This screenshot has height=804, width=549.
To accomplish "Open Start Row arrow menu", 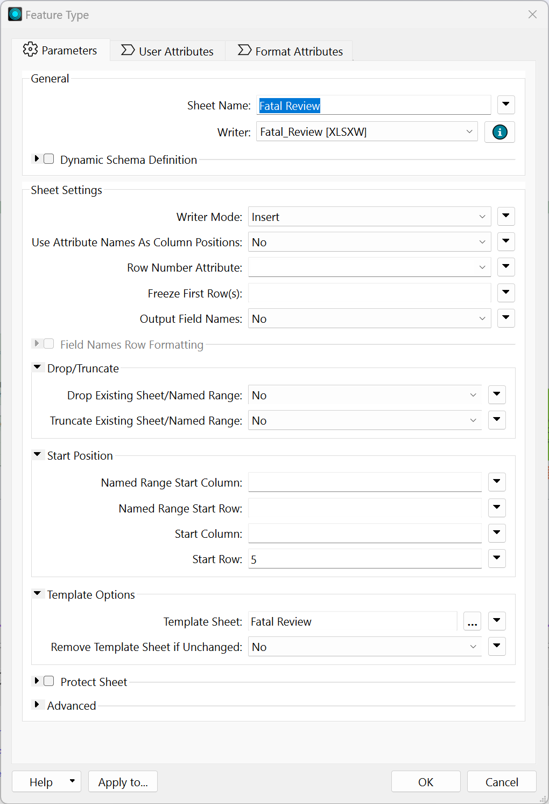I will (x=497, y=558).
